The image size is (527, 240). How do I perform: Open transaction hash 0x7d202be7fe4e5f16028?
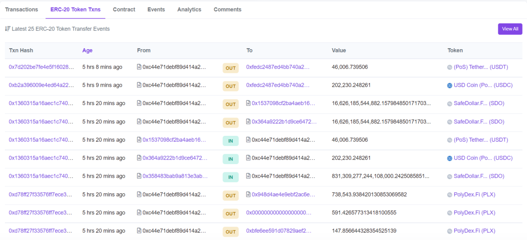coord(41,67)
